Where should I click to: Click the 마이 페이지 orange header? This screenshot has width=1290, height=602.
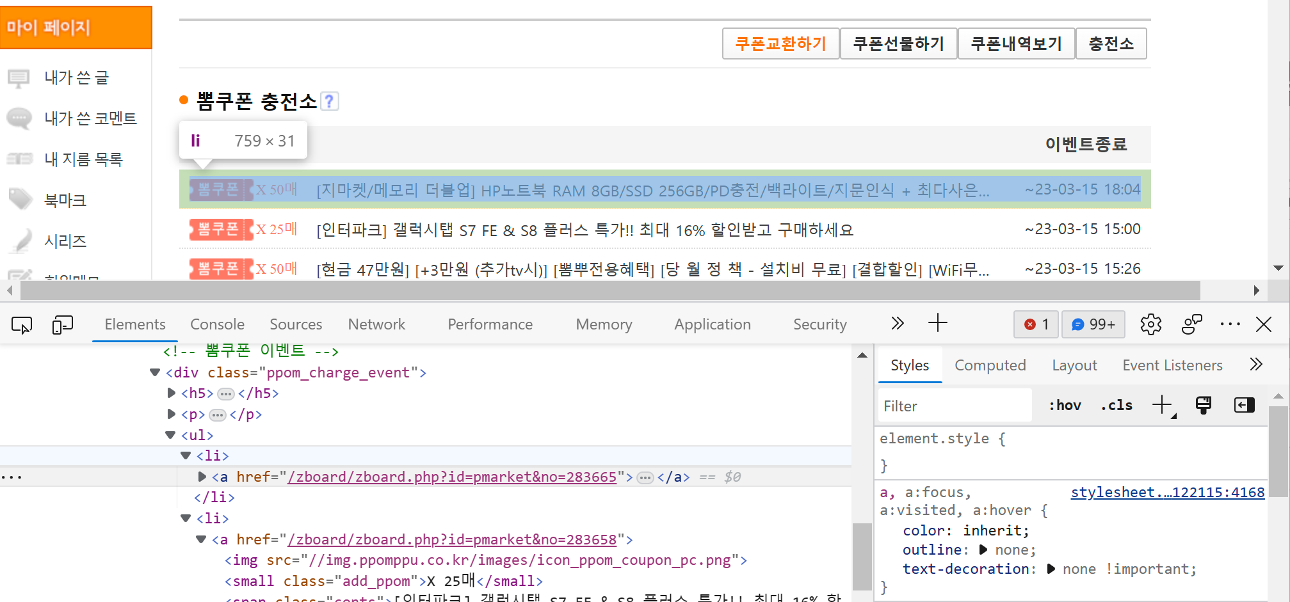click(76, 28)
